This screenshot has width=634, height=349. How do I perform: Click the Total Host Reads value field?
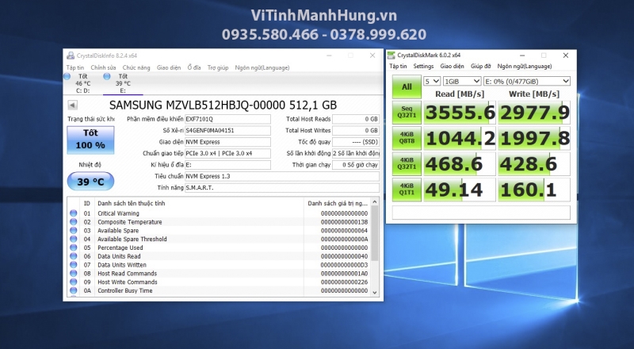click(x=356, y=119)
